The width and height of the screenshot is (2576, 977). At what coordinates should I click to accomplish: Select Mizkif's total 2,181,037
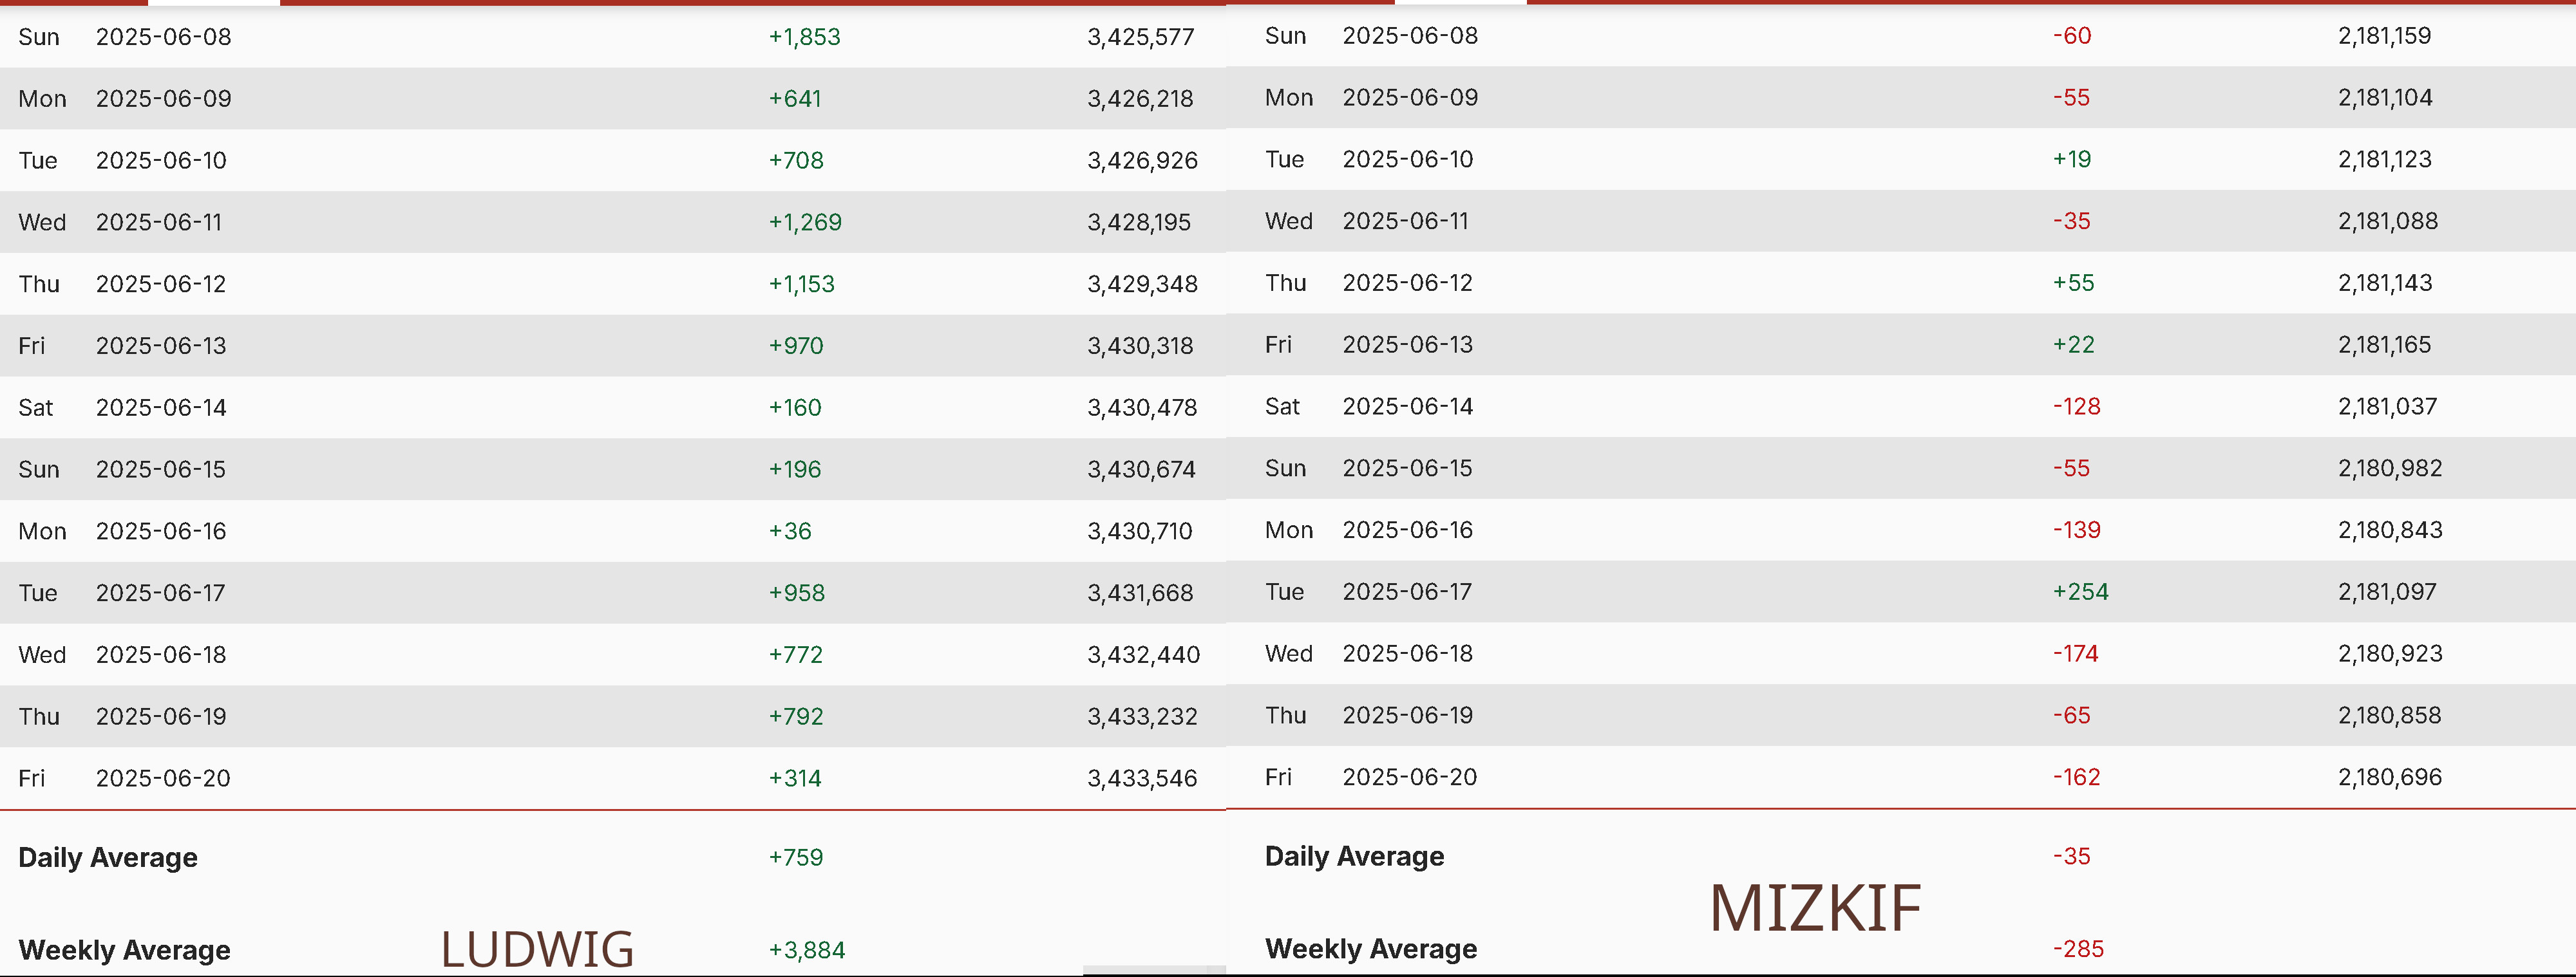pyautogui.click(x=2388, y=407)
